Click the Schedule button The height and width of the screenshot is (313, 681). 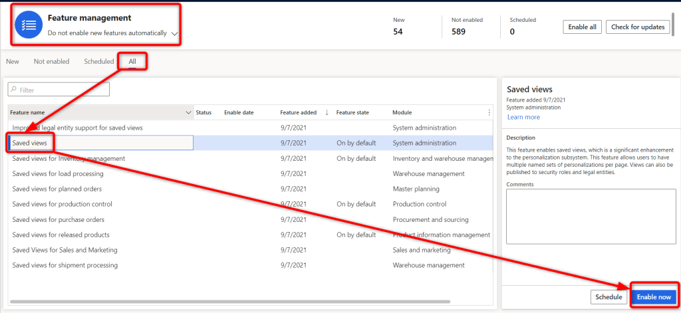coord(609,297)
